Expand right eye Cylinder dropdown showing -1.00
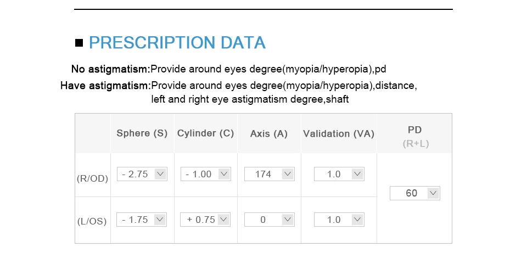This screenshot has height=264, width=527. 206,174
